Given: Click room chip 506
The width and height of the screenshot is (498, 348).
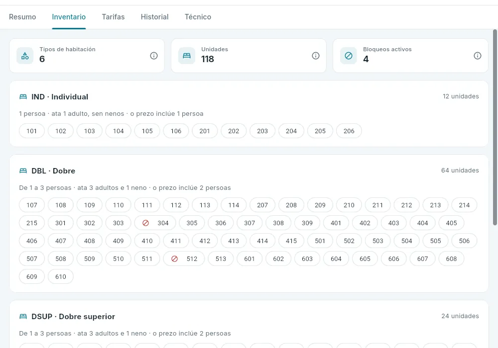Looking at the screenshot, I should coord(464,241).
